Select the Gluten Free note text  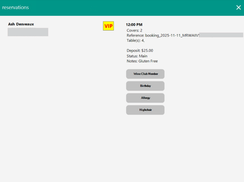[x=148, y=61]
